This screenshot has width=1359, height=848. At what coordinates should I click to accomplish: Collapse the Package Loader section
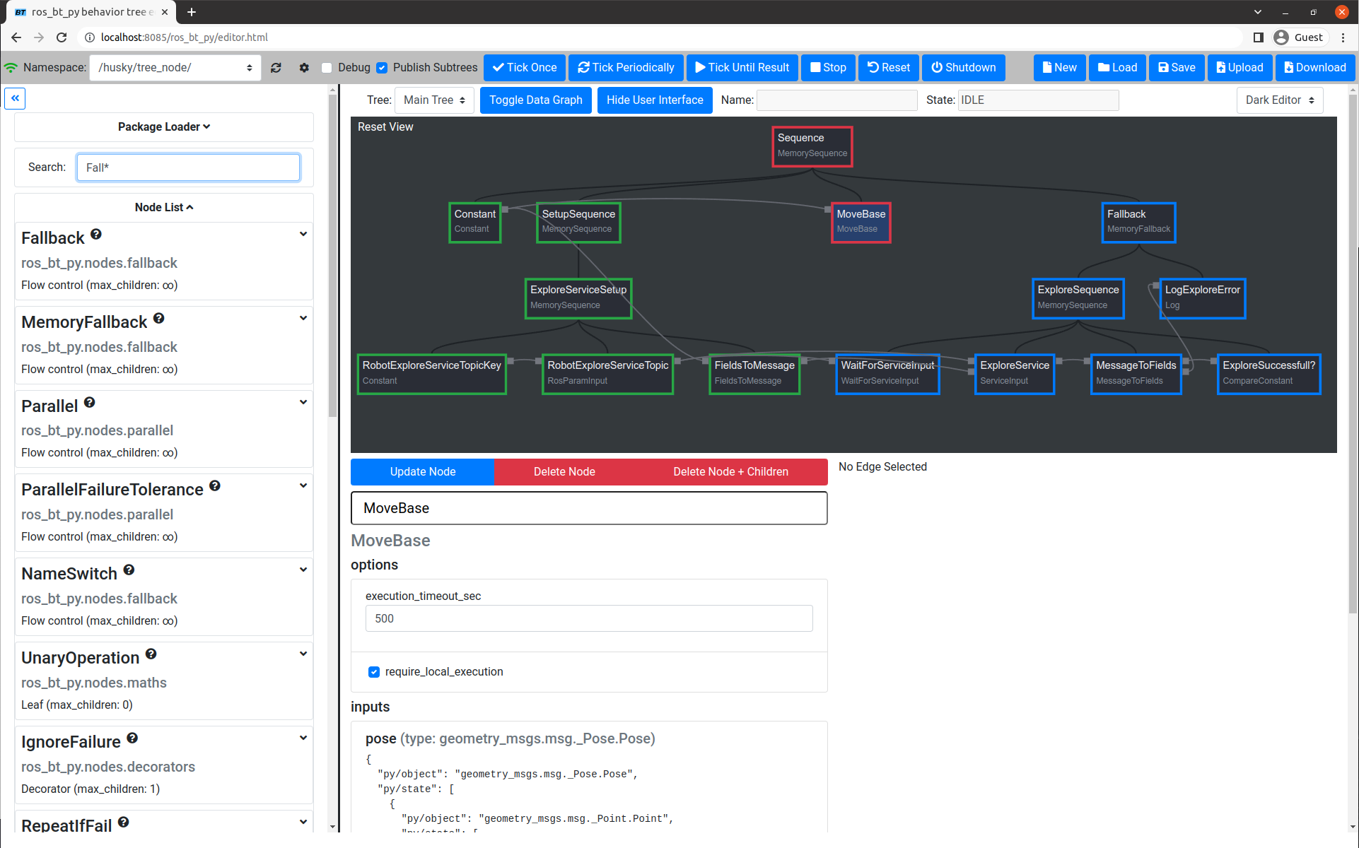163,127
